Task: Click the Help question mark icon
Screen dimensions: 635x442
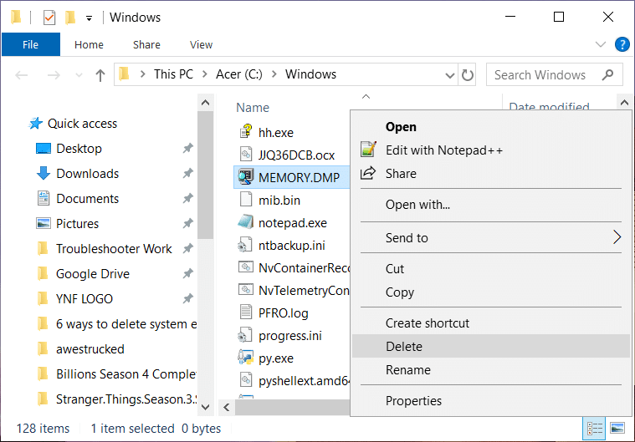Action: coord(622,44)
